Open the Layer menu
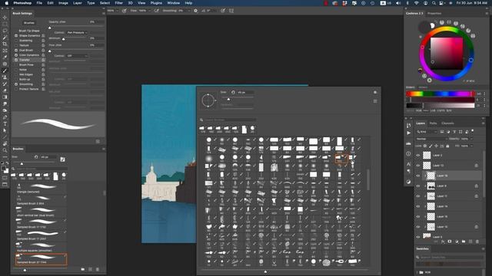The image size is (492, 276). tap(77, 3)
